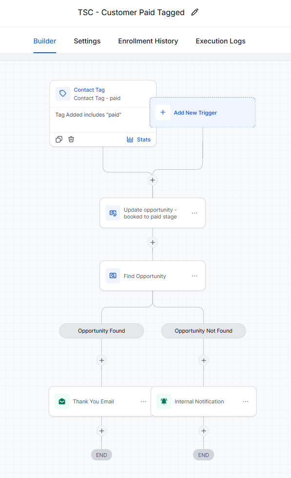Open Internal Notification options menu
The height and width of the screenshot is (478, 291).
(246, 401)
